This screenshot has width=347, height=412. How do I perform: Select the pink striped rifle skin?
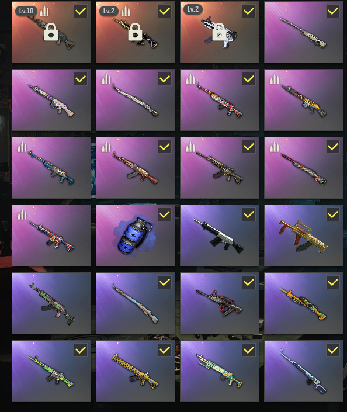click(51, 100)
